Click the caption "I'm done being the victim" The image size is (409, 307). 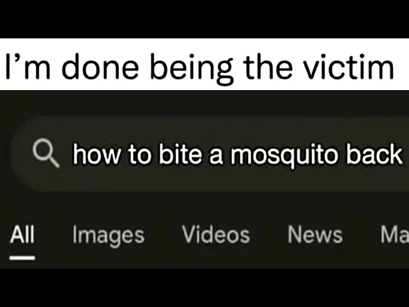[200, 67]
